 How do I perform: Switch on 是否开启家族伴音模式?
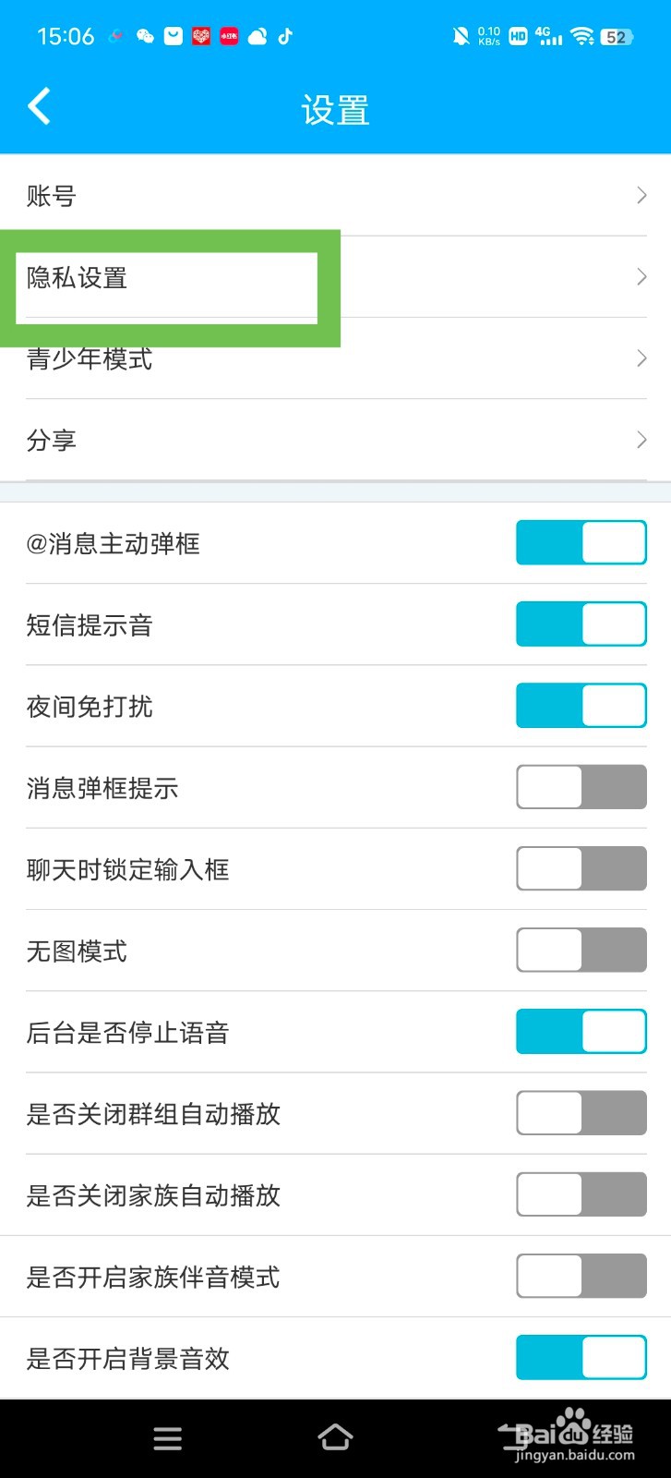click(581, 1276)
